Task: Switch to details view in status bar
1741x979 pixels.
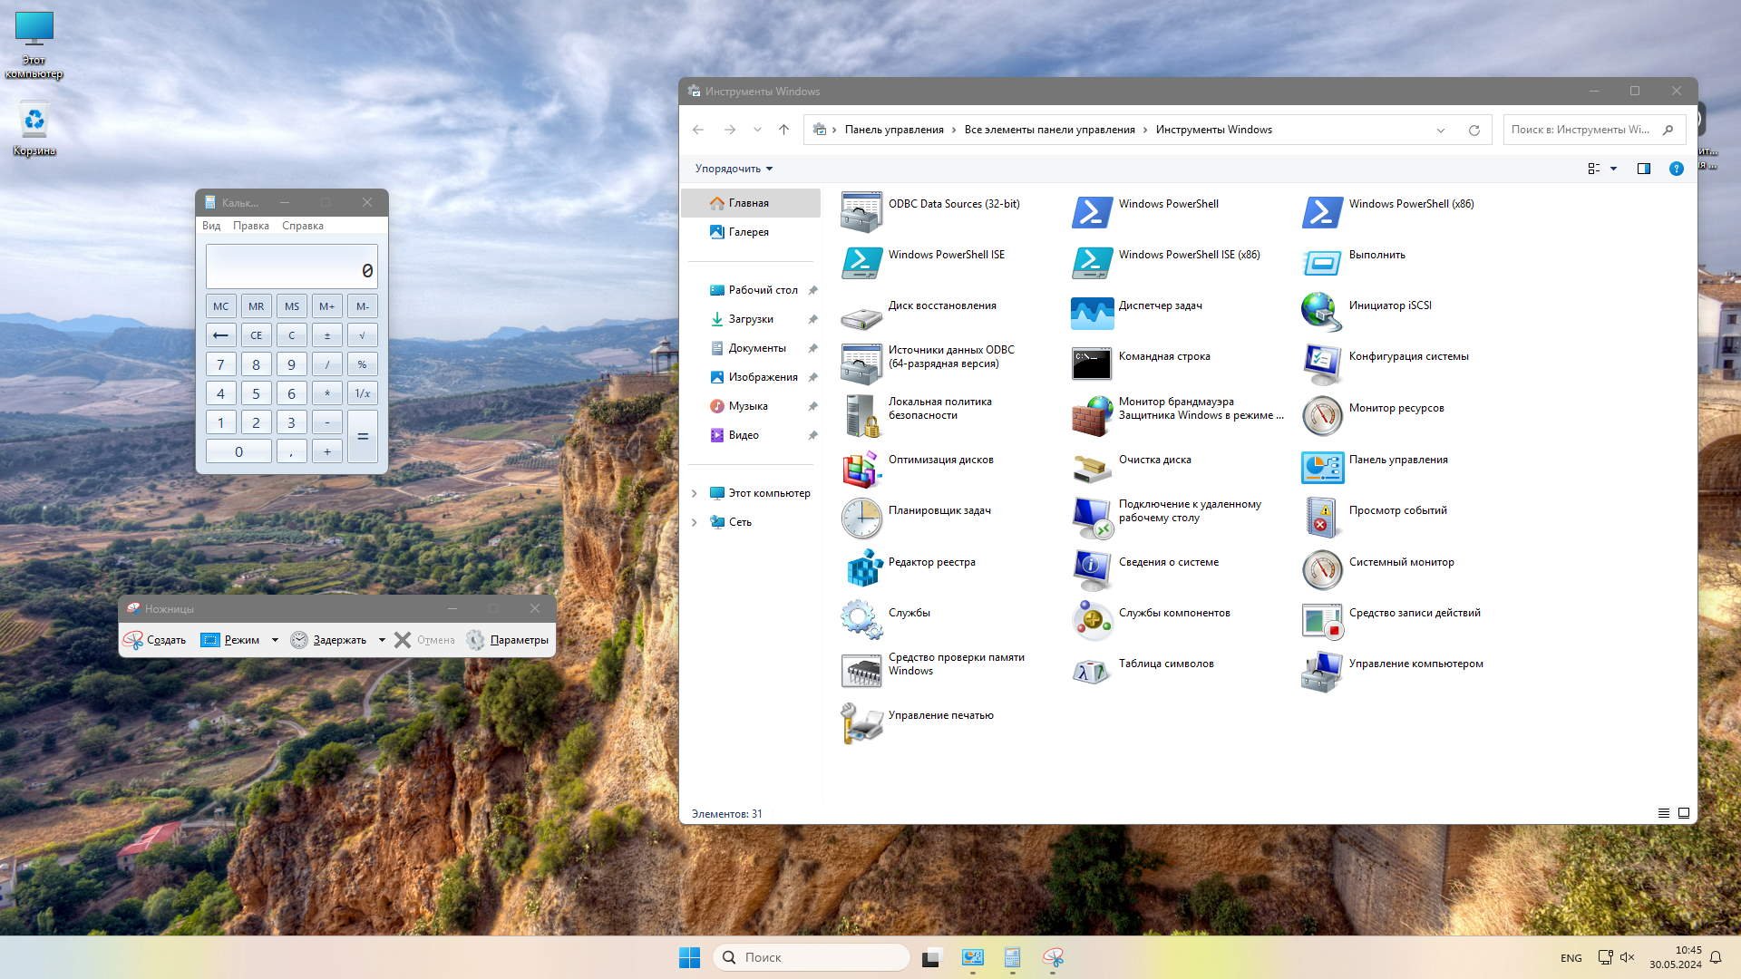Action: [x=1663, y=813]
